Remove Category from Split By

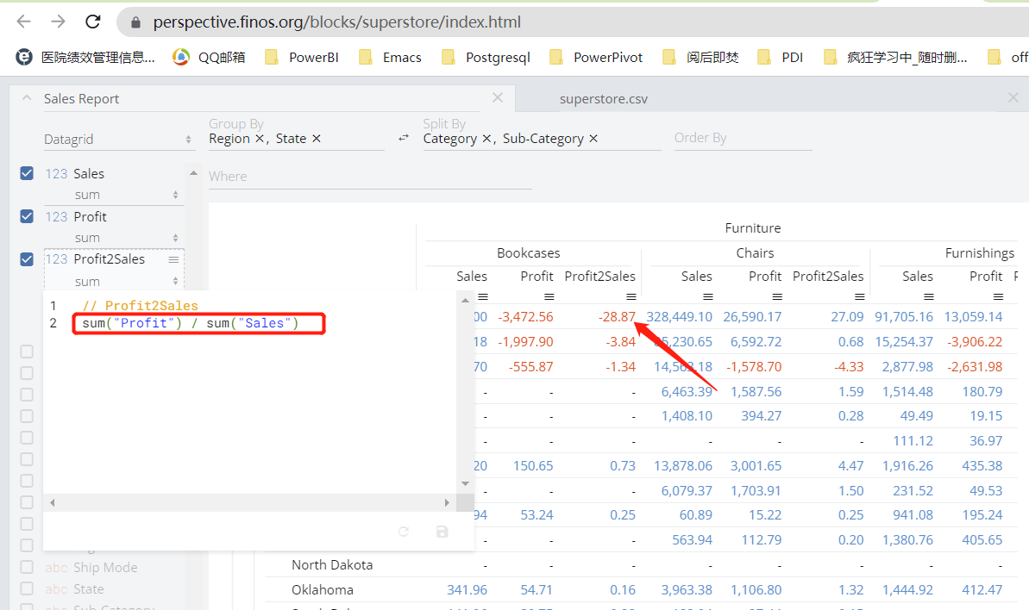click(486, 138)
